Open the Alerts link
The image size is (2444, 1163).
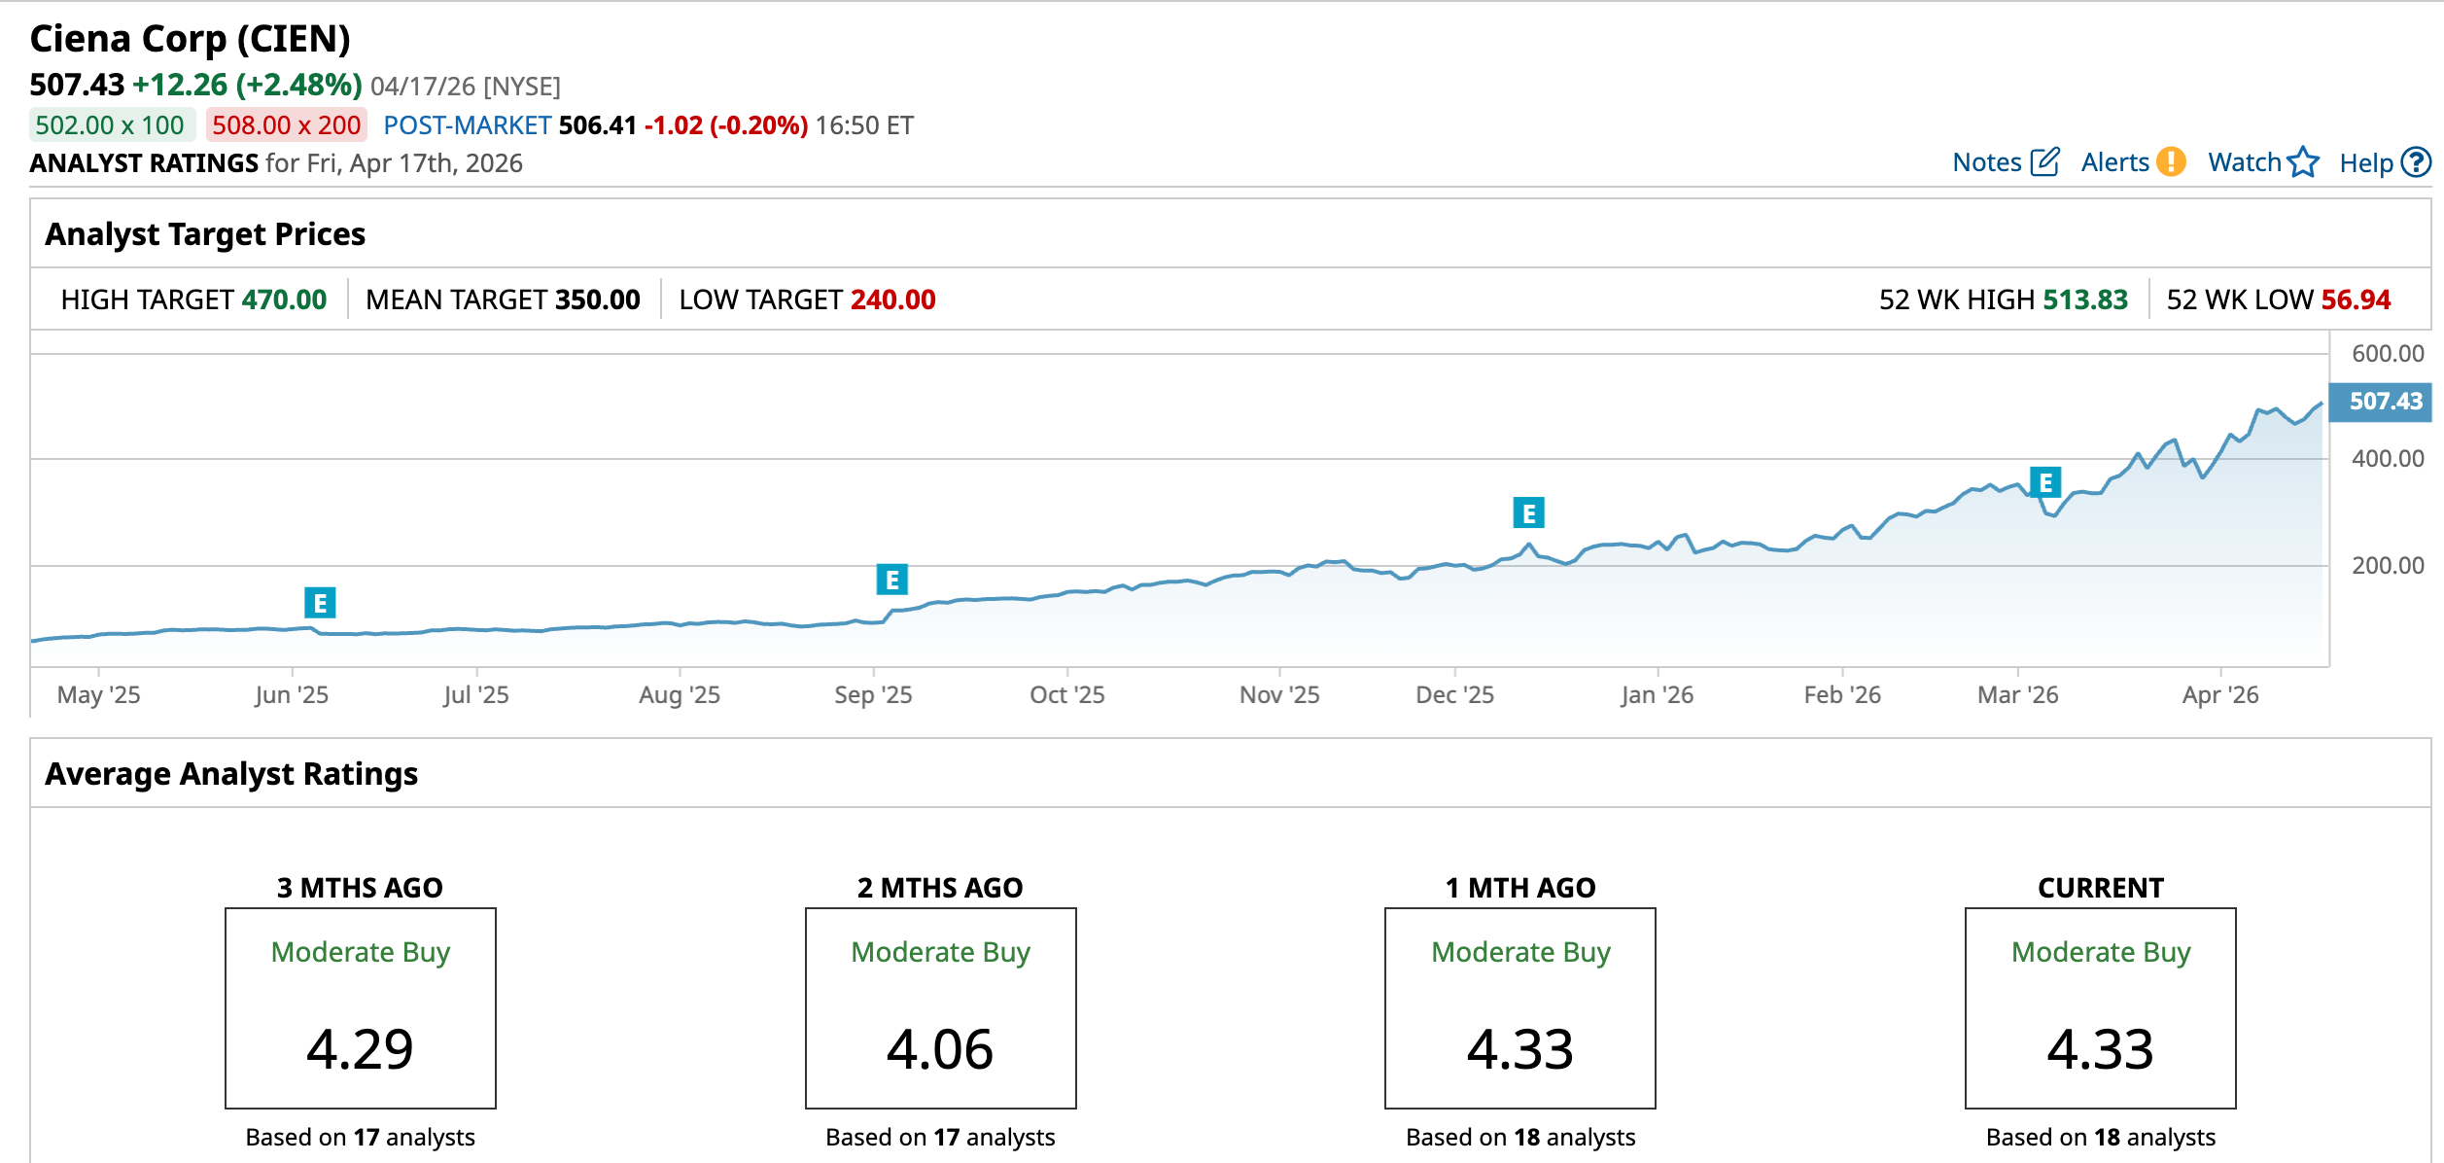[2114, 162]
